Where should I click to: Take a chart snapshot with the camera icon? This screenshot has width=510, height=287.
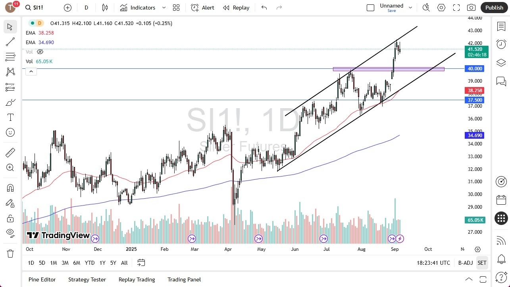[471, 8]
